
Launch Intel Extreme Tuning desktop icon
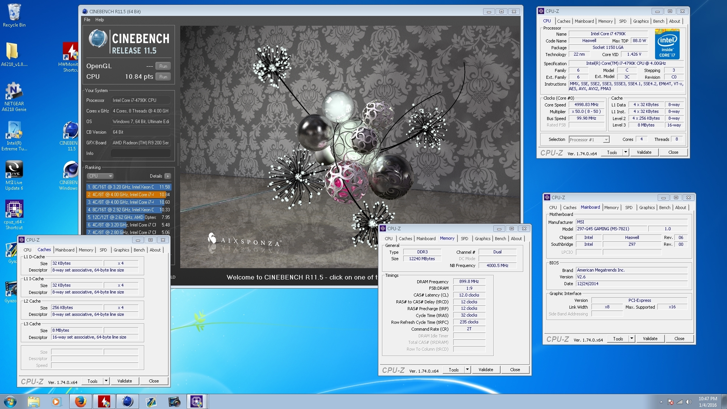[14, 136]
